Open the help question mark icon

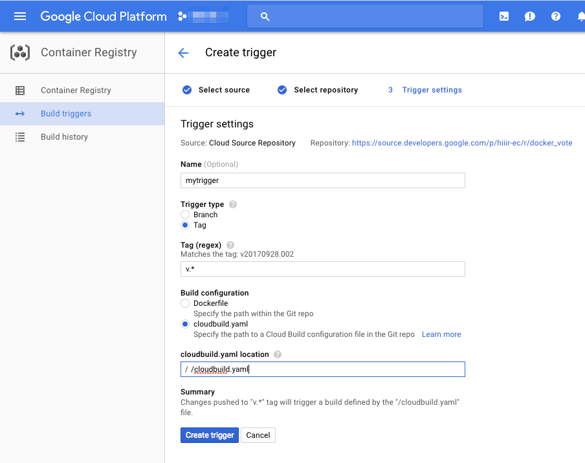(x=555, y=16)
